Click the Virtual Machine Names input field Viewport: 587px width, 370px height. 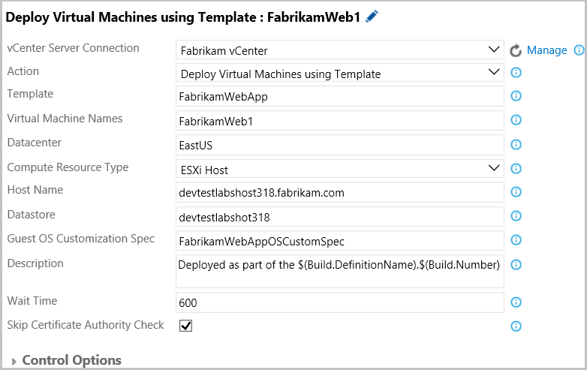click(339, 121)
